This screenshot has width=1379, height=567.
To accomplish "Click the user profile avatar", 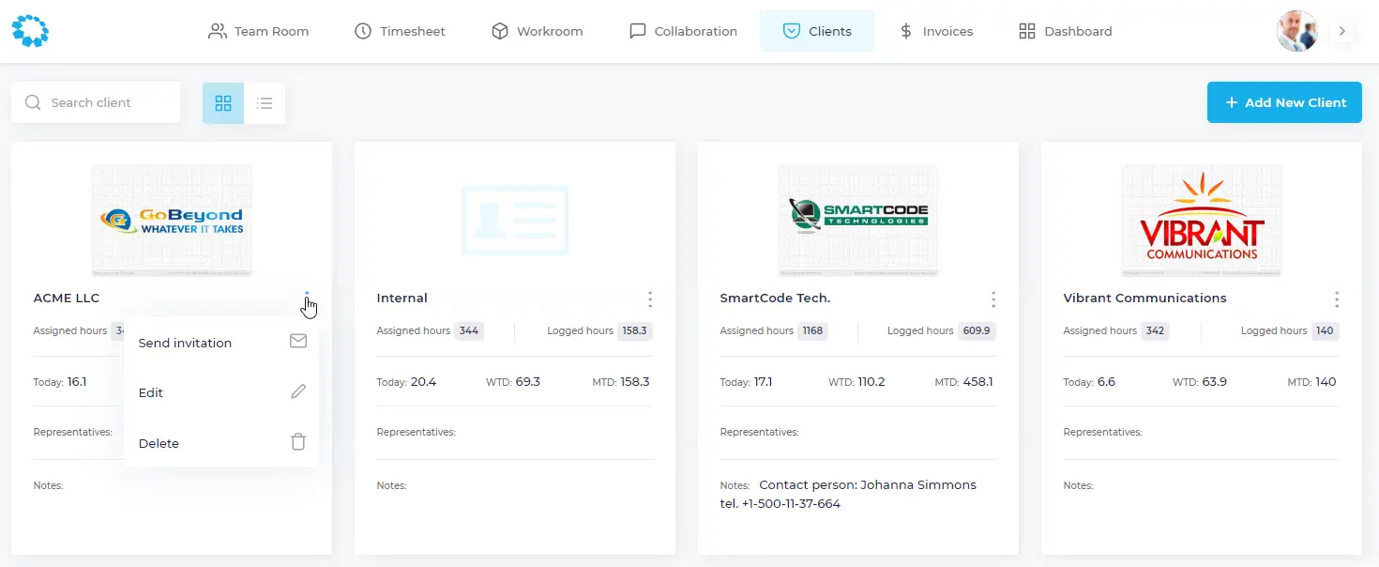I will [x=1296, y=31].
